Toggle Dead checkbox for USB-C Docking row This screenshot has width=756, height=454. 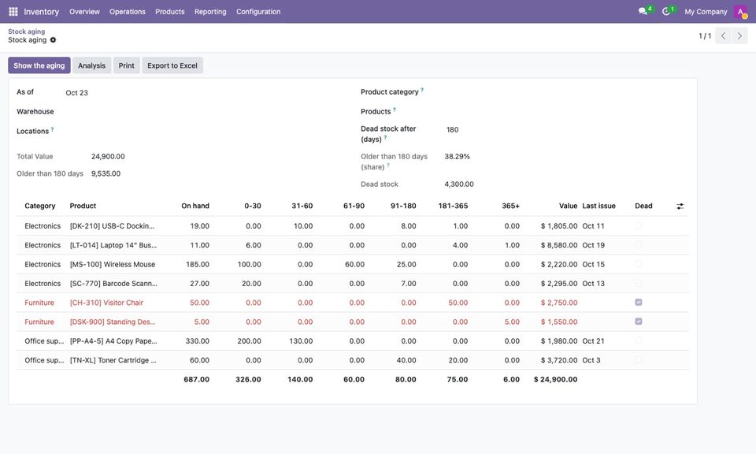639,225
